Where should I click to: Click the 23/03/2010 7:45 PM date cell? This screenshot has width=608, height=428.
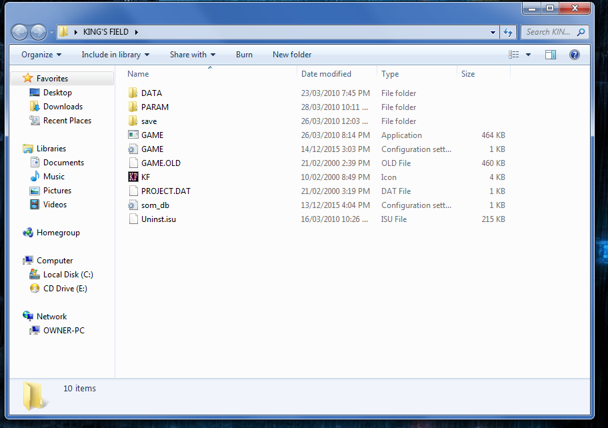point(335,93)
